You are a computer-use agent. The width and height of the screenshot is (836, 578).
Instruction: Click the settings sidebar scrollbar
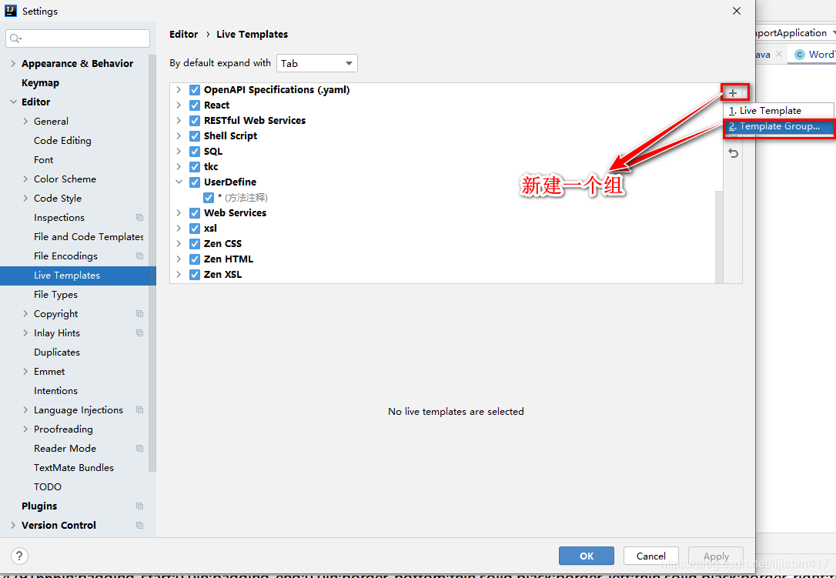click(152, 263)
